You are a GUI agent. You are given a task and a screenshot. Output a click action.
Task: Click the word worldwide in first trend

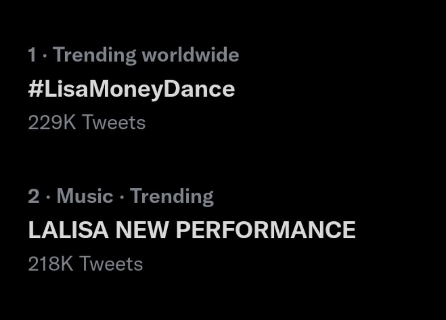coord(190,55)
